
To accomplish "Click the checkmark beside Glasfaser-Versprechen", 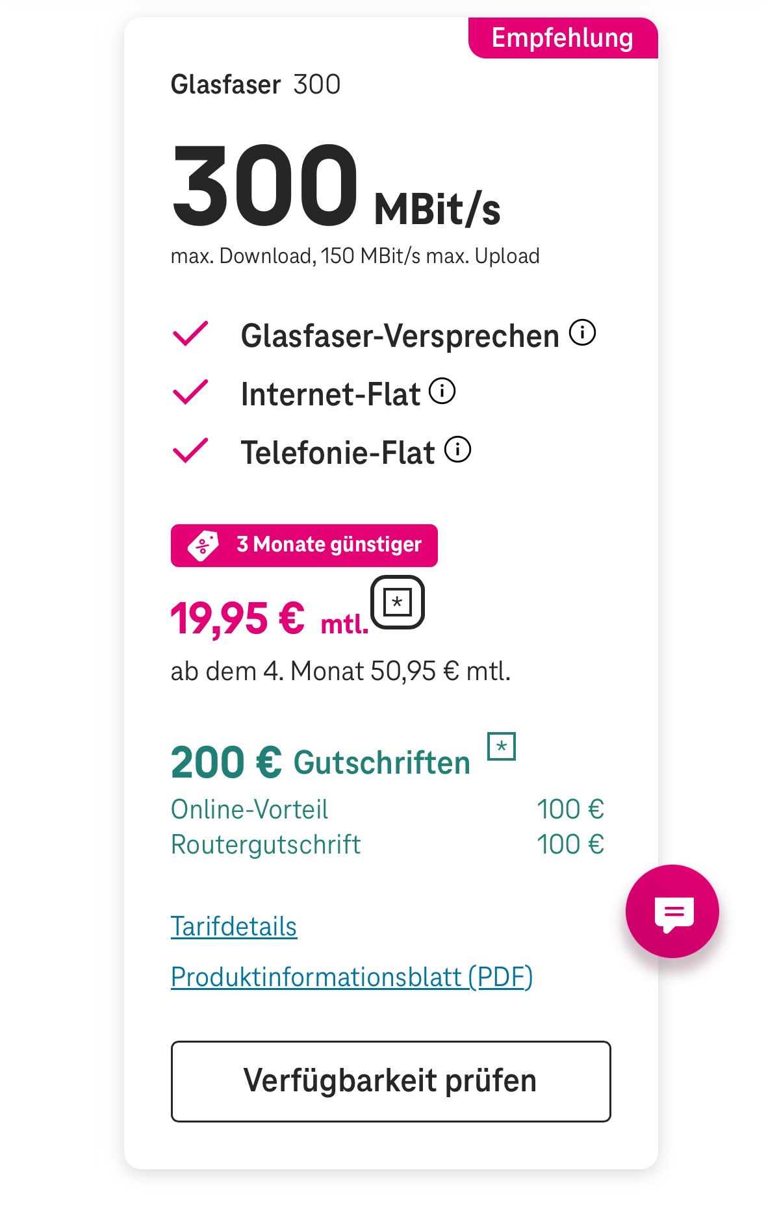I will click(x=190, y=334).
